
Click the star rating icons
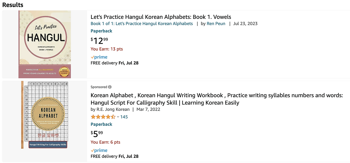(103, 117)
